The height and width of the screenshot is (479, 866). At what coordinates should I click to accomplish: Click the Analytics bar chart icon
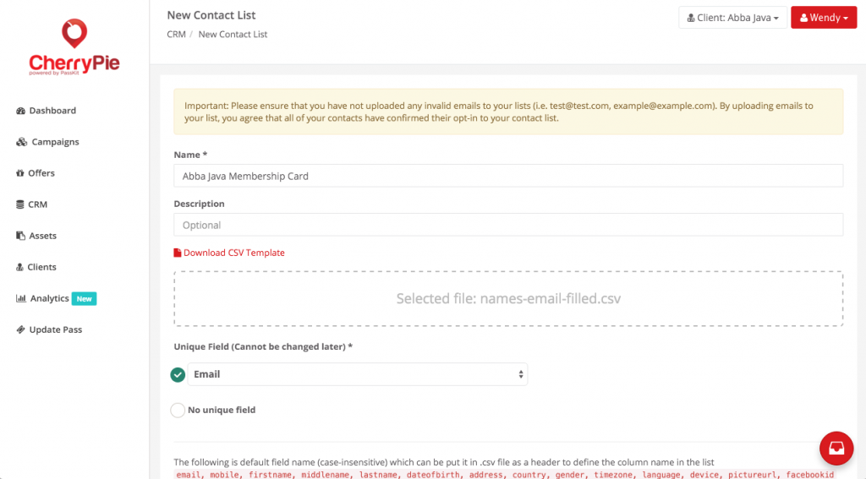pyautogui.click(x=21, y=298)
